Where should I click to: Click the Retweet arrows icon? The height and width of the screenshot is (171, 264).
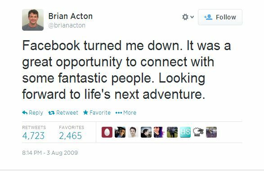tap(51, 112)
